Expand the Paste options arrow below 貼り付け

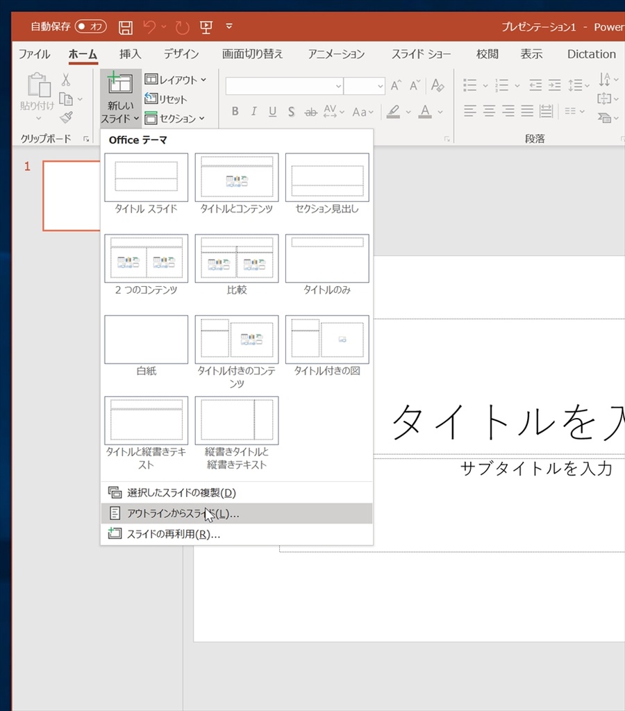pos(39,118)
